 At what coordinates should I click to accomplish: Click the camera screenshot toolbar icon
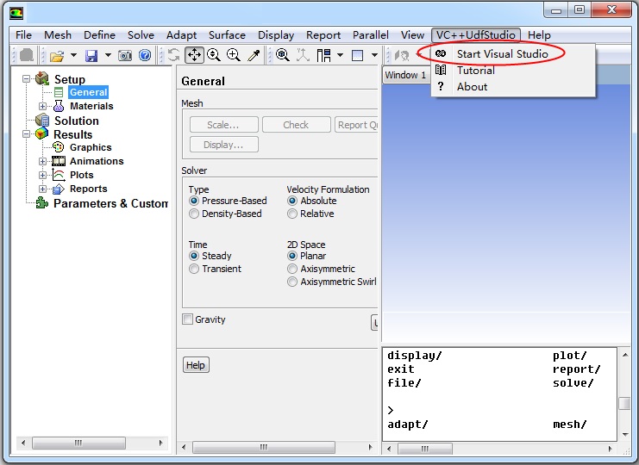click(x=125, y=55)
